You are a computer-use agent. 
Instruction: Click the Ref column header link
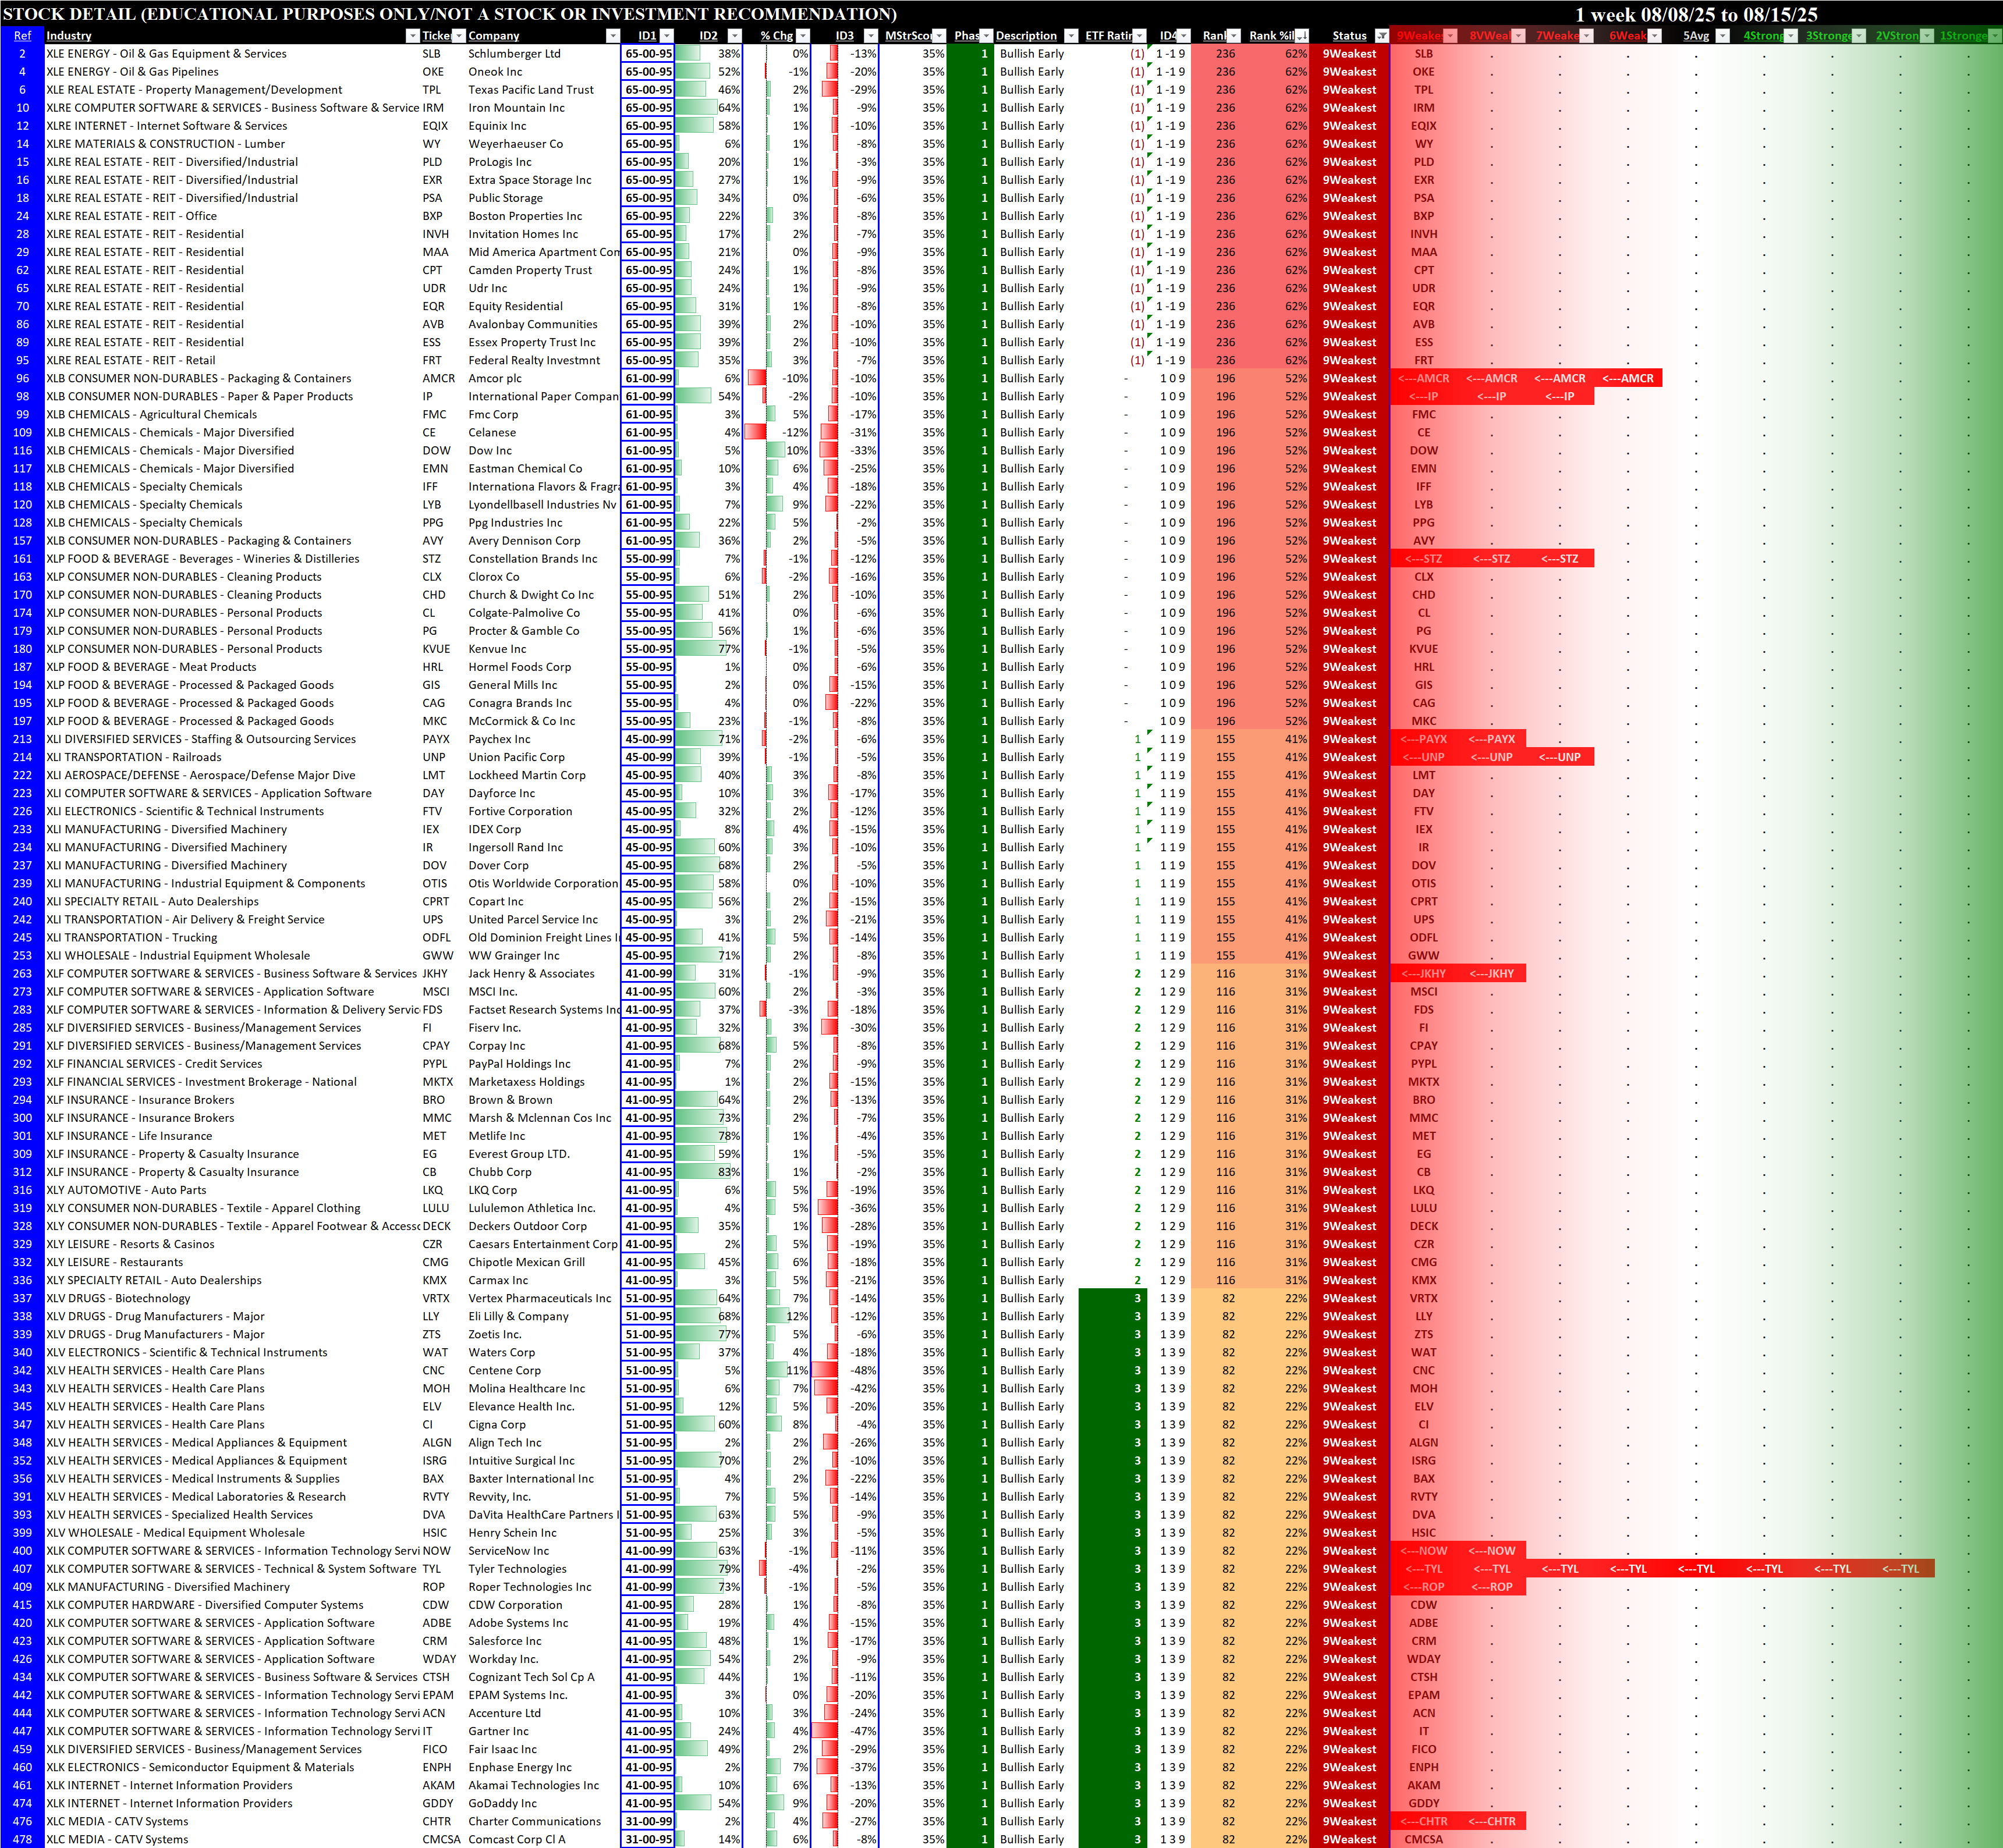22,36
